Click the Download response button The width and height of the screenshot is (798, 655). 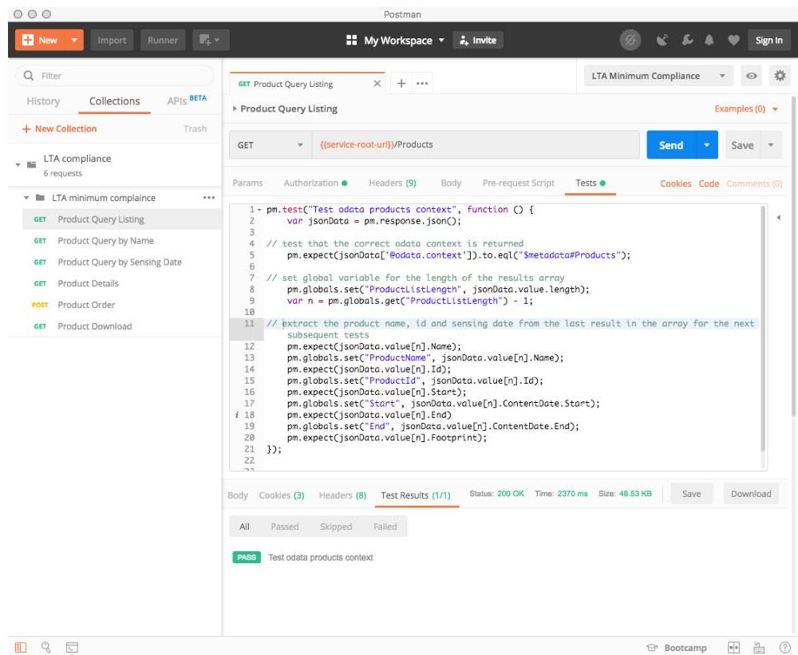(x=751, y=494)
